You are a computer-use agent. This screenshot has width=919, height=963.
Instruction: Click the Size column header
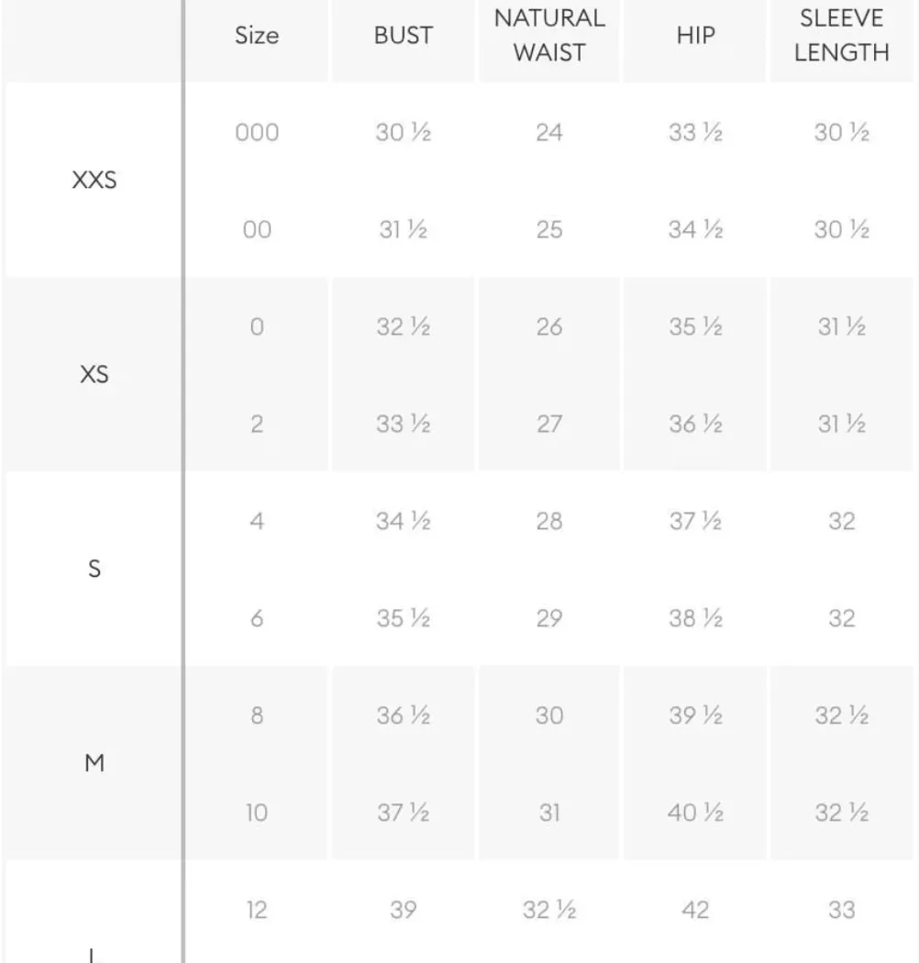tap(257, 36)
